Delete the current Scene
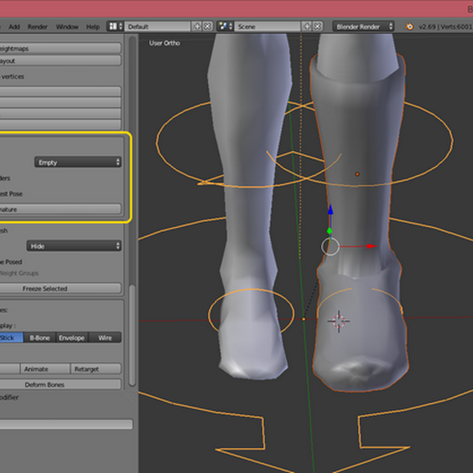Viewport: 473px width, 473px height. pos(318,27)
